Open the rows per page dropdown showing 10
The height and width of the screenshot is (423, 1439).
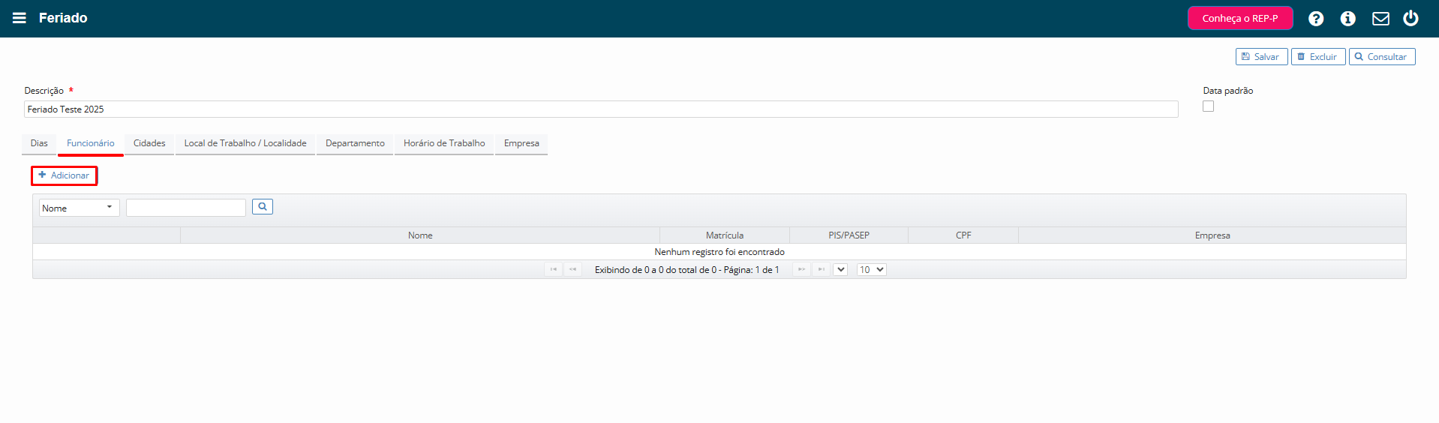pyautogui.click(x=872, y=269)
